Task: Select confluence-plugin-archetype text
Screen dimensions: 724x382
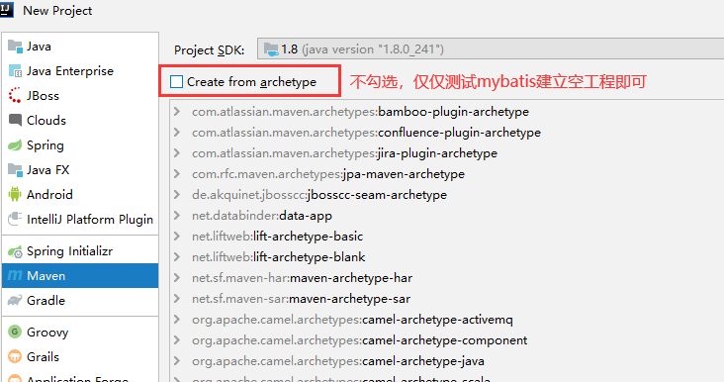Action: pos(460,133)
